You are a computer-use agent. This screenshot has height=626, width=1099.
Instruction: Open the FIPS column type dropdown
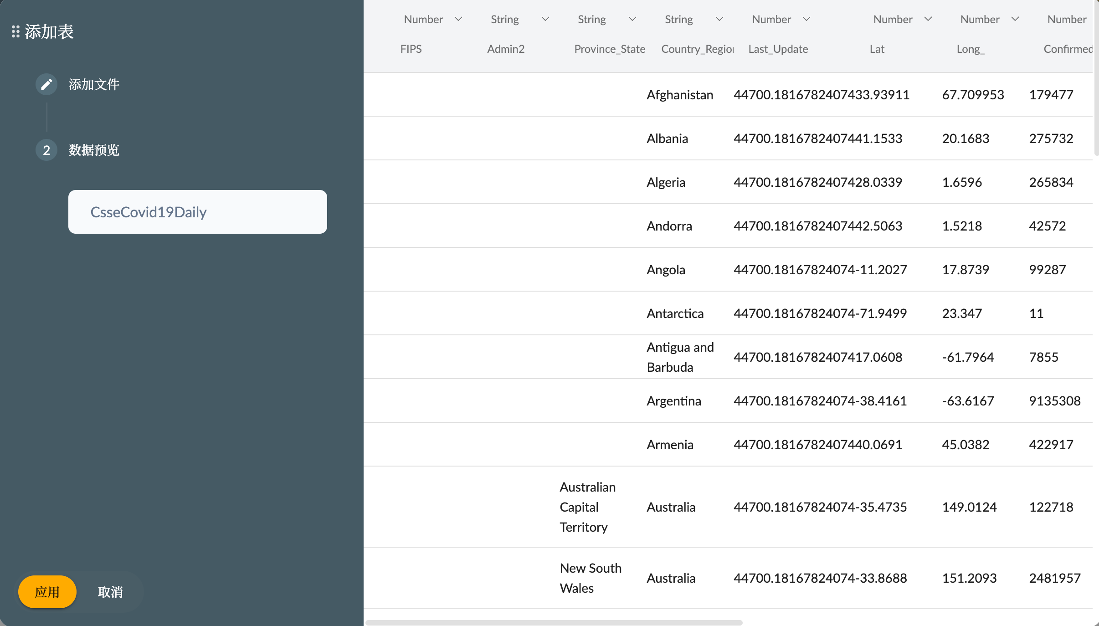tap(458, 19)
